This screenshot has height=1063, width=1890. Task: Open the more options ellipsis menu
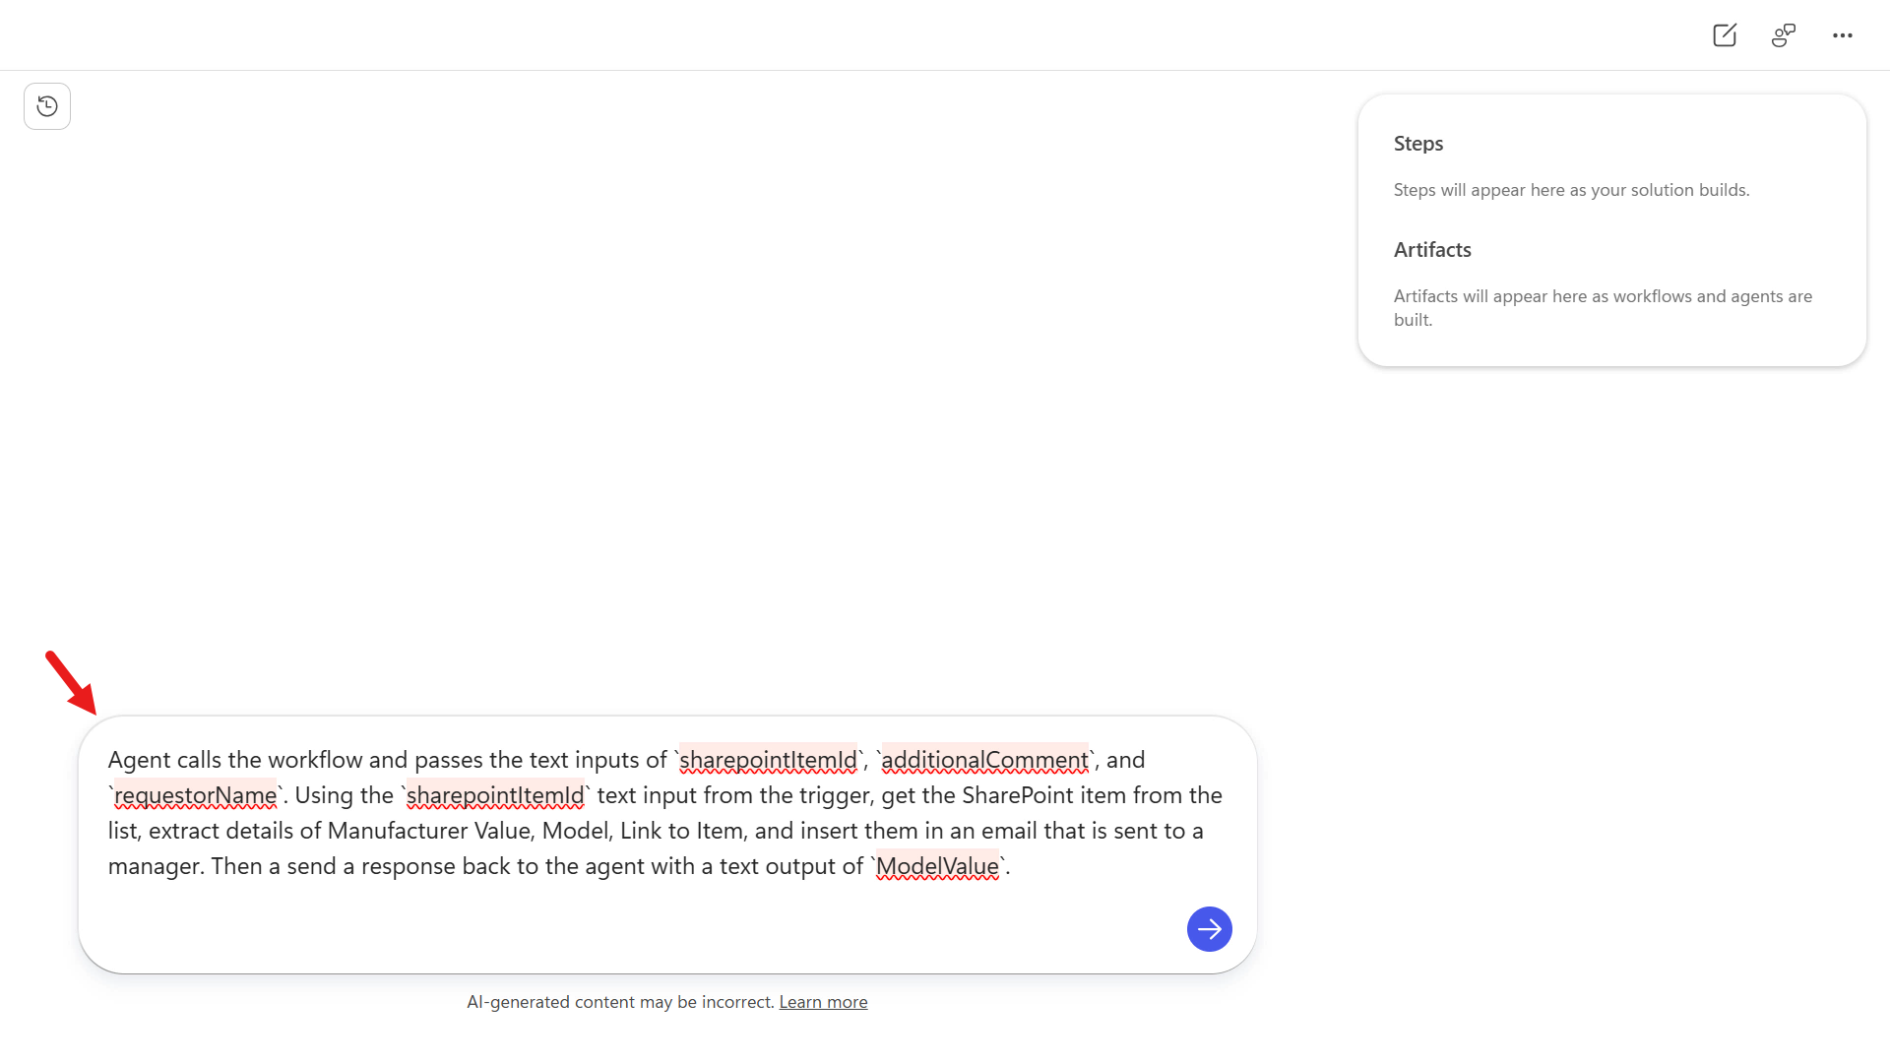pos(1843,35)
